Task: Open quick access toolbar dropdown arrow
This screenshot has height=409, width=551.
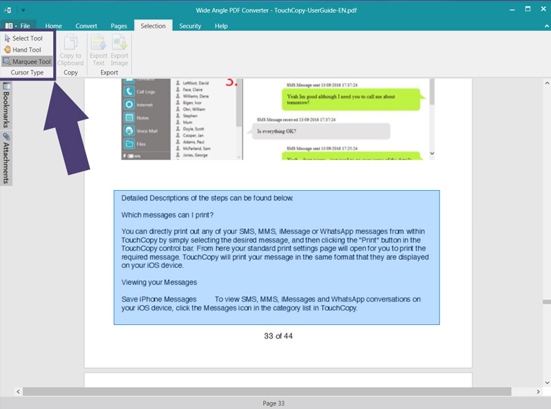Action: coord(23,10)
